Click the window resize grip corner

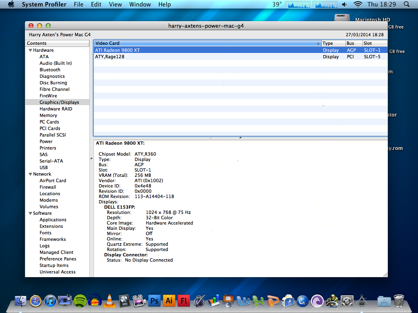385,275
